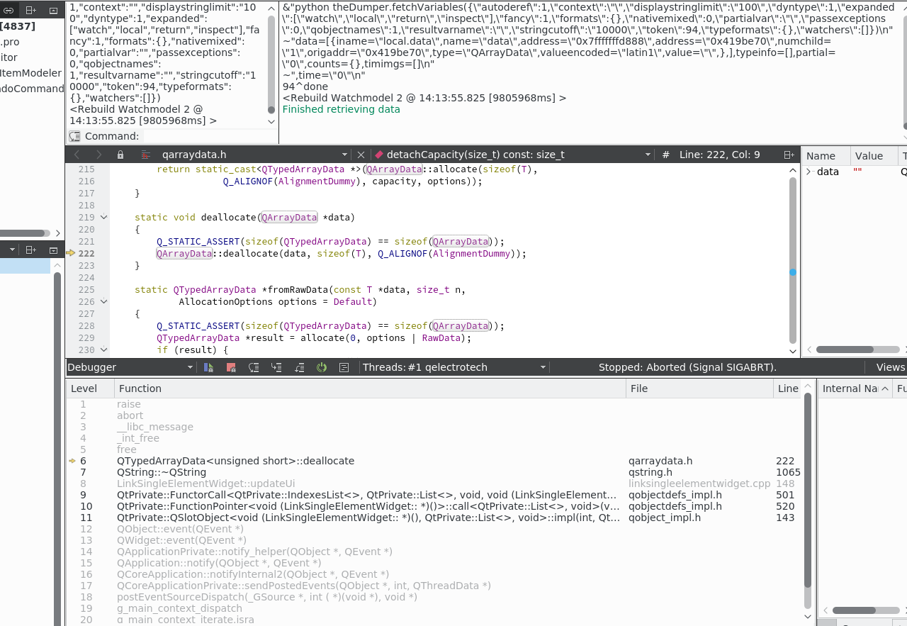
Task: Toggle the sidebar link synchronization icon
Action: 8,11
